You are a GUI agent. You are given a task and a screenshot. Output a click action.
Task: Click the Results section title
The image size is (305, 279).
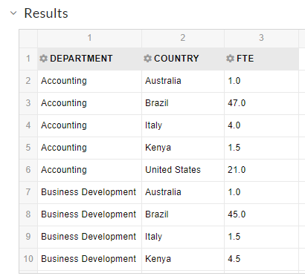point(46,13)
